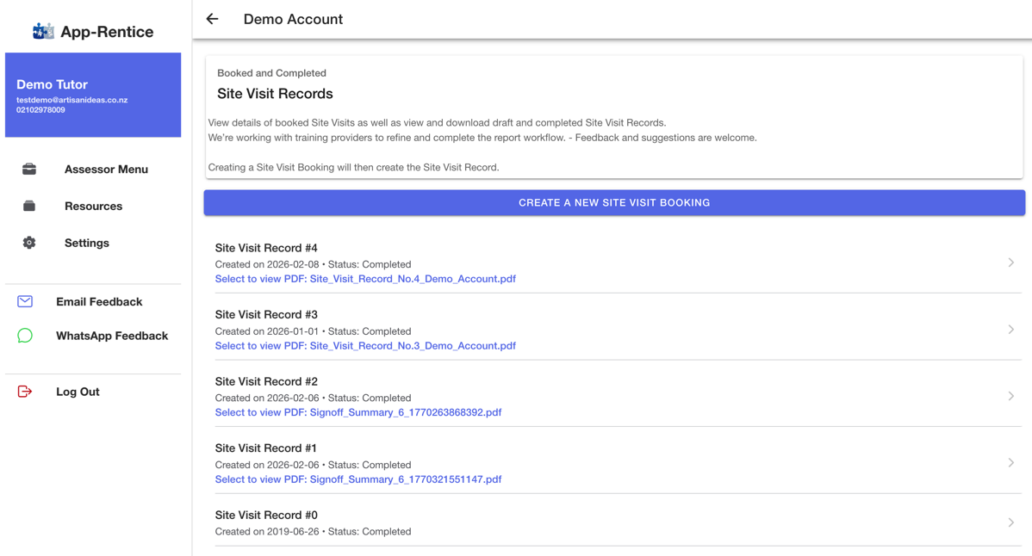Image resolution: width=1032 pixels, height=556 pixels.
Task: Expand Site Visit Record #1 chevron
Action: [x=1011, y=463]
